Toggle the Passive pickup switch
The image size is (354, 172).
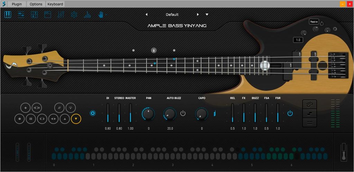tap(314, 22)
